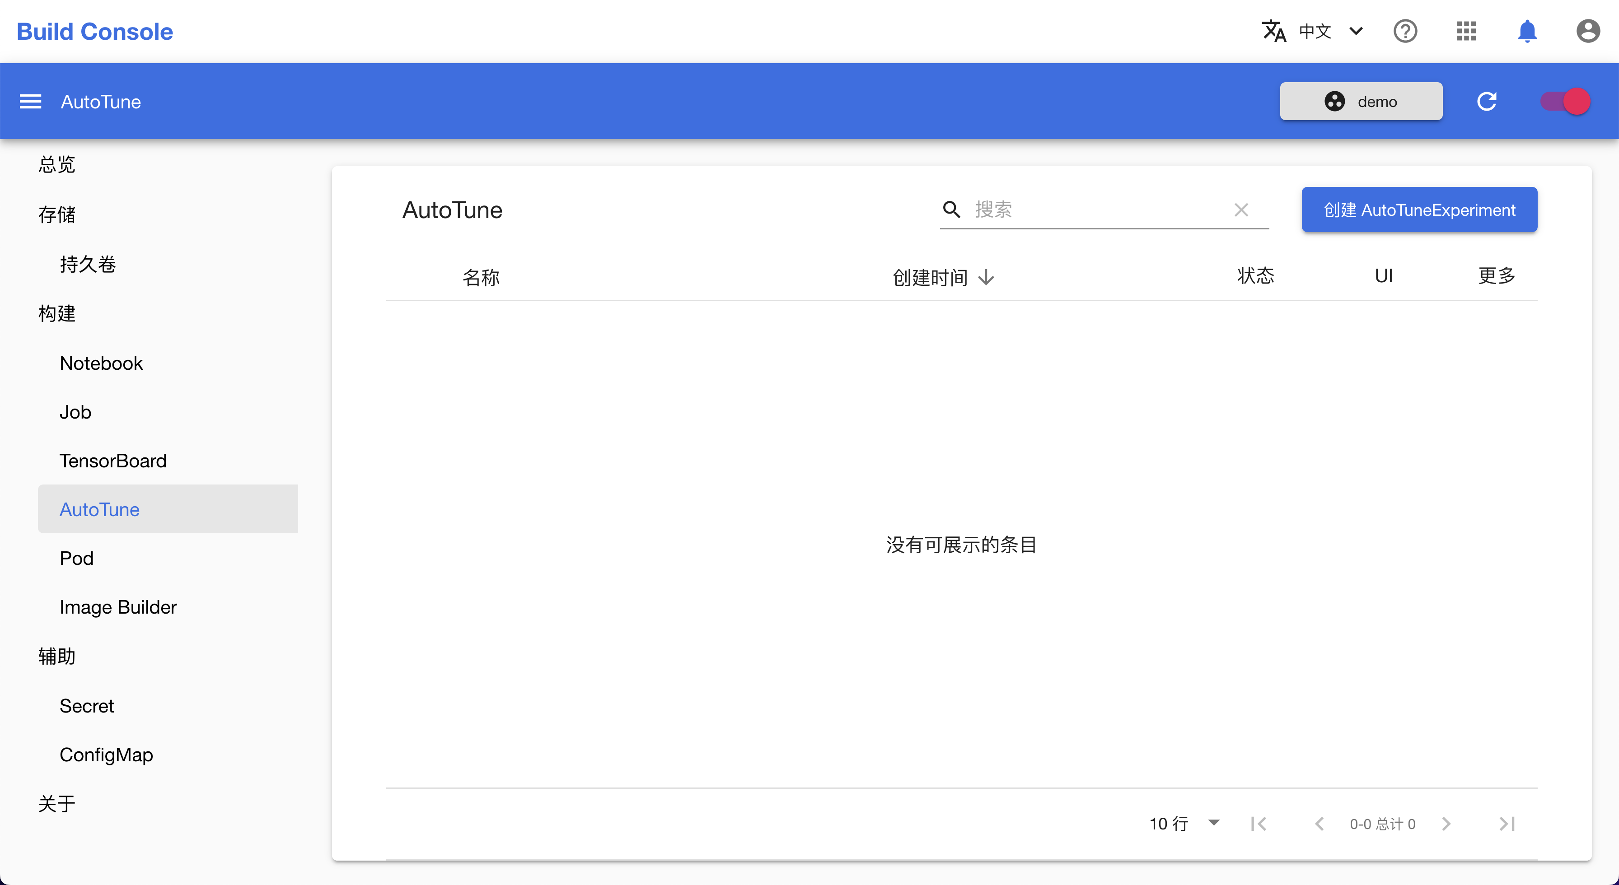Open the apps grid launcher
The image size is (1619, 885).
coord(1466,31)
